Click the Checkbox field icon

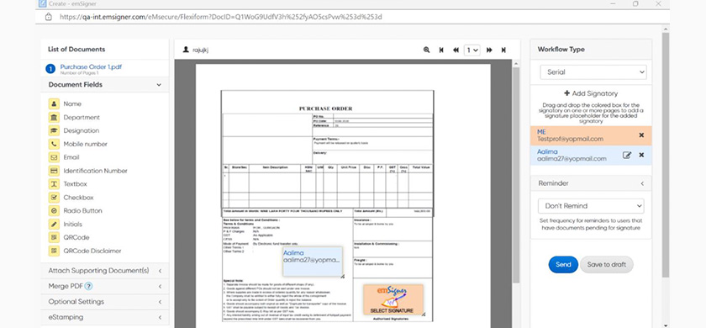pyautogui.click(x=54, y=198)
